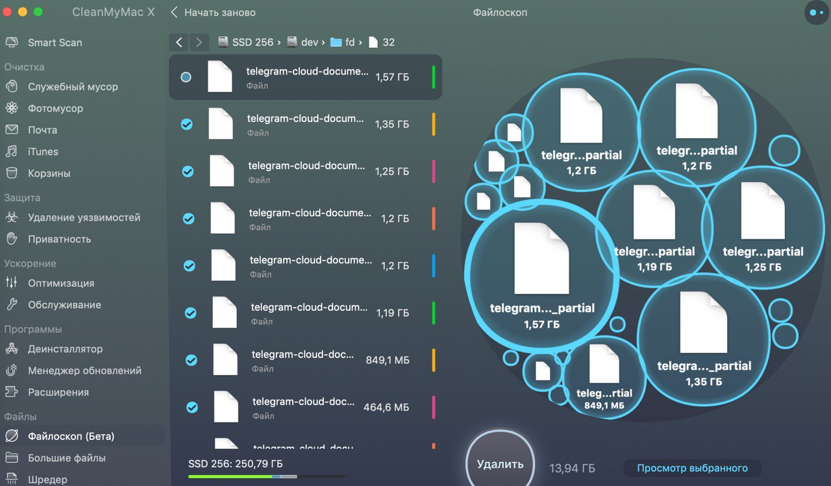Select the 32 item in breadcrumb
831x486 pixels.
pyautogui.click(x=382, y=42)
